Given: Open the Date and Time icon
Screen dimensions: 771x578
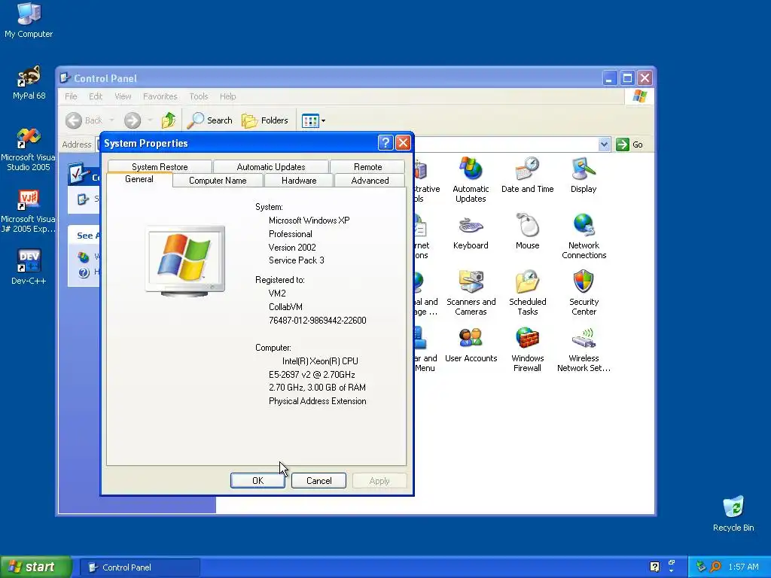Looking at the screenshot, I should (x=528, y=175).
